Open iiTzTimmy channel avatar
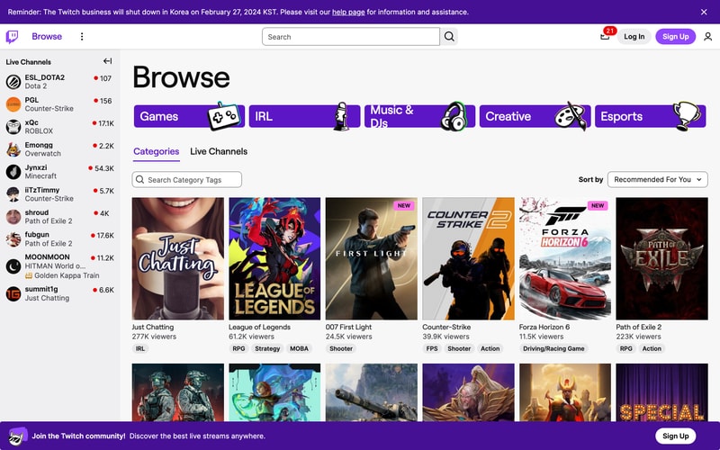 coord(13,194)
